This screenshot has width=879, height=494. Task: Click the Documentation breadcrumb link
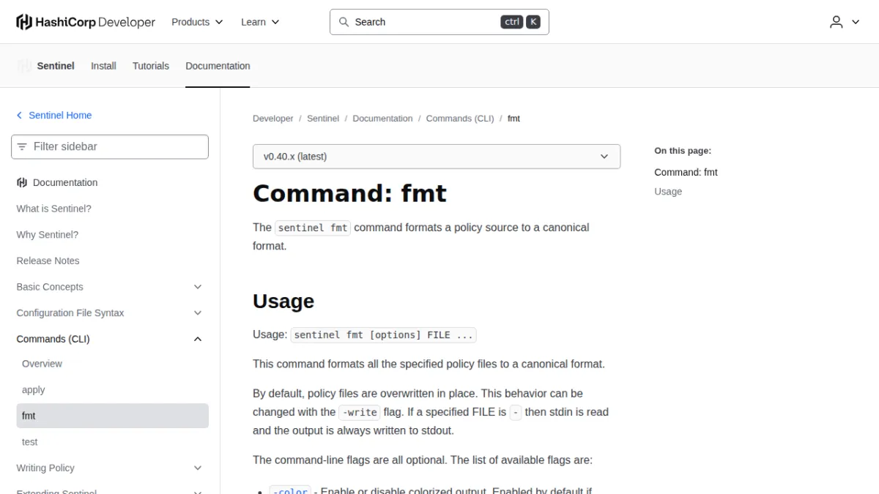(x=382, y=119)
